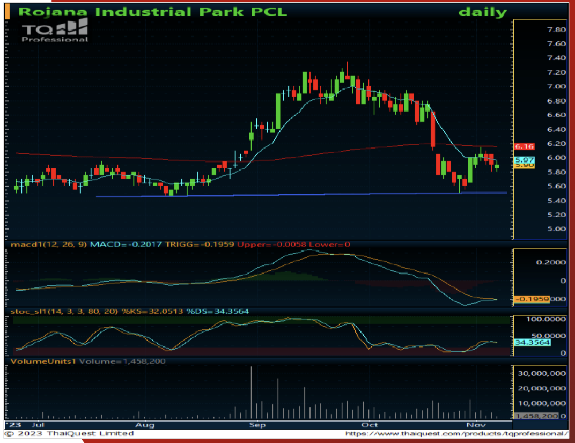Click the cyan 34.3564 stochastic axis tag
Viewport: 575px width, 443px height.
532,342
